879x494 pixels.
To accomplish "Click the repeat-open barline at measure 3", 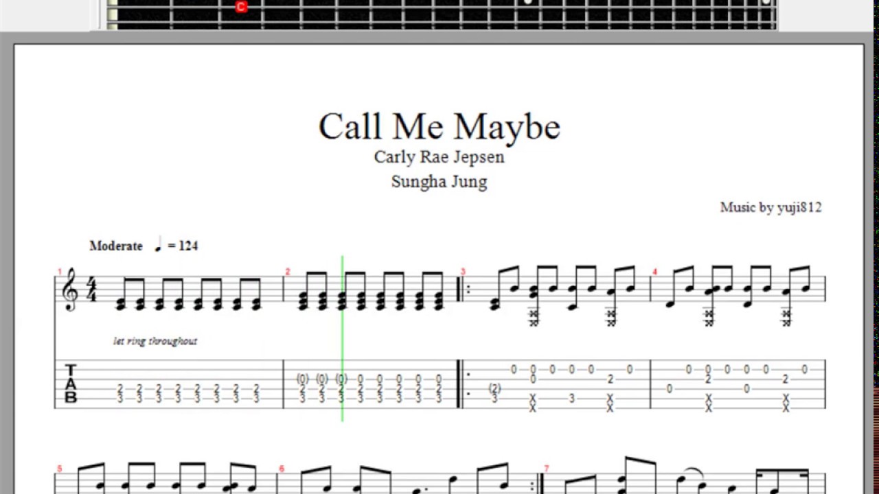I will pos(463,291).
